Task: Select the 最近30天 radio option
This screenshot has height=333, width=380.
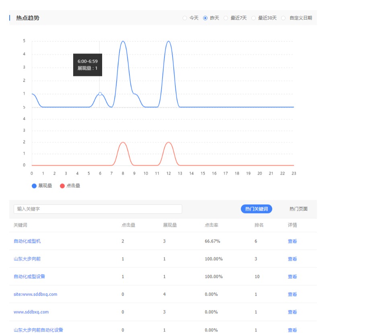Action: (x=253, y=18)
